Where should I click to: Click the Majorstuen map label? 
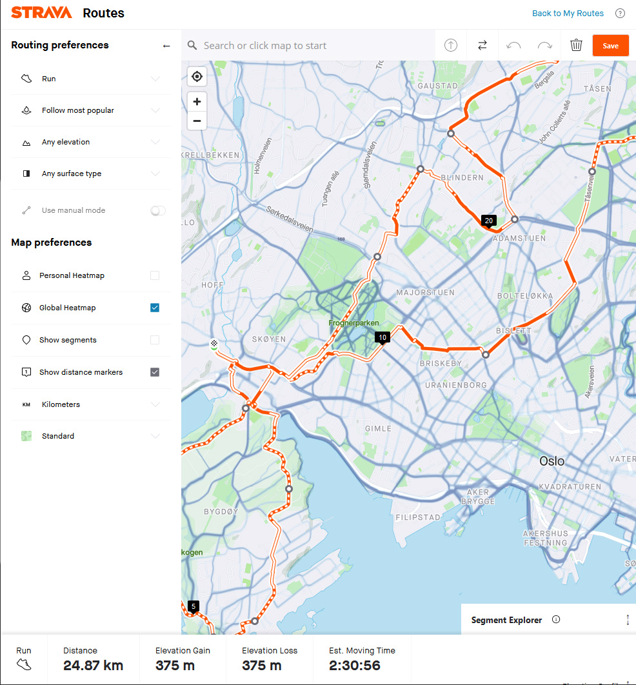425,293
